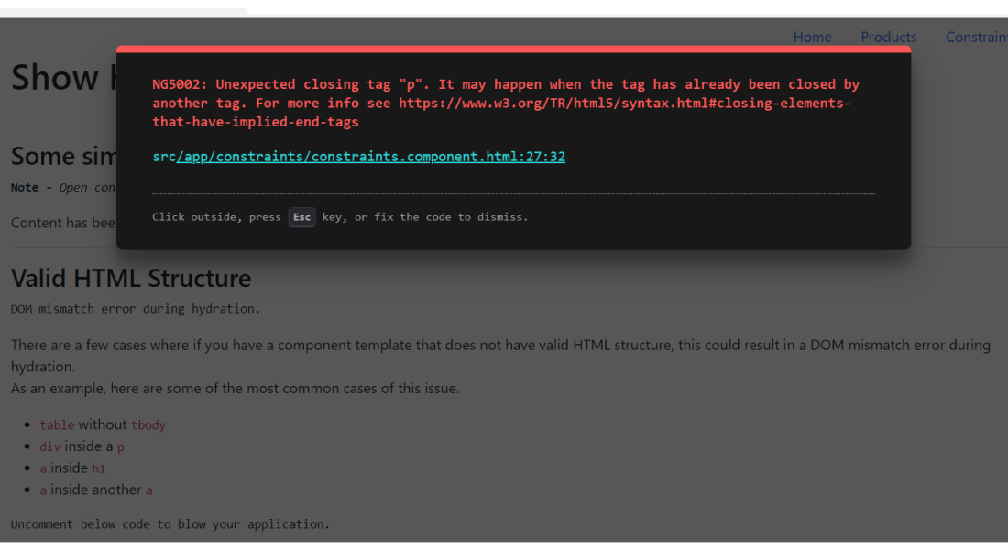Click 'As an example, here are some' sentence
The width and height of the screenshot is (1008, 550).
click(x=236, y=389)
